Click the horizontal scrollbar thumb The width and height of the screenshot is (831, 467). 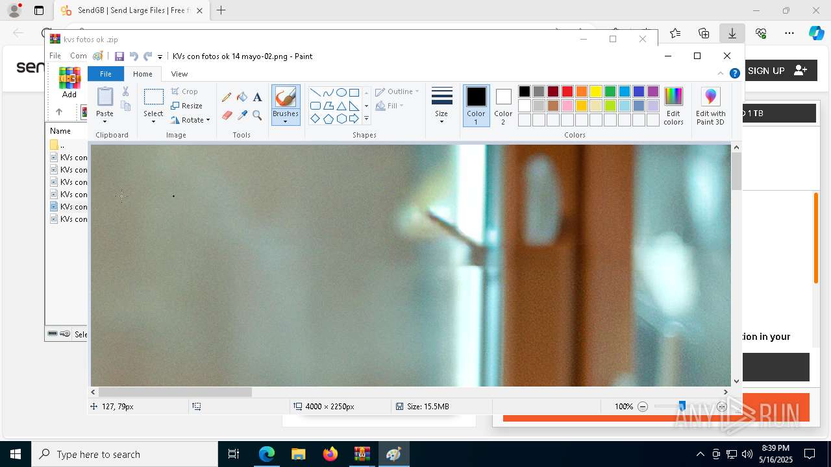coord(175,392)
